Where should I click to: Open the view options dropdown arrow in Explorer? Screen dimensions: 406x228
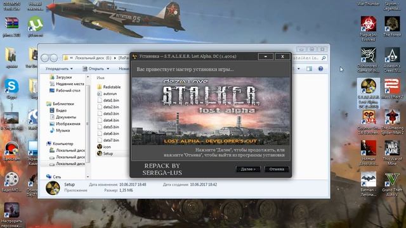299,69
